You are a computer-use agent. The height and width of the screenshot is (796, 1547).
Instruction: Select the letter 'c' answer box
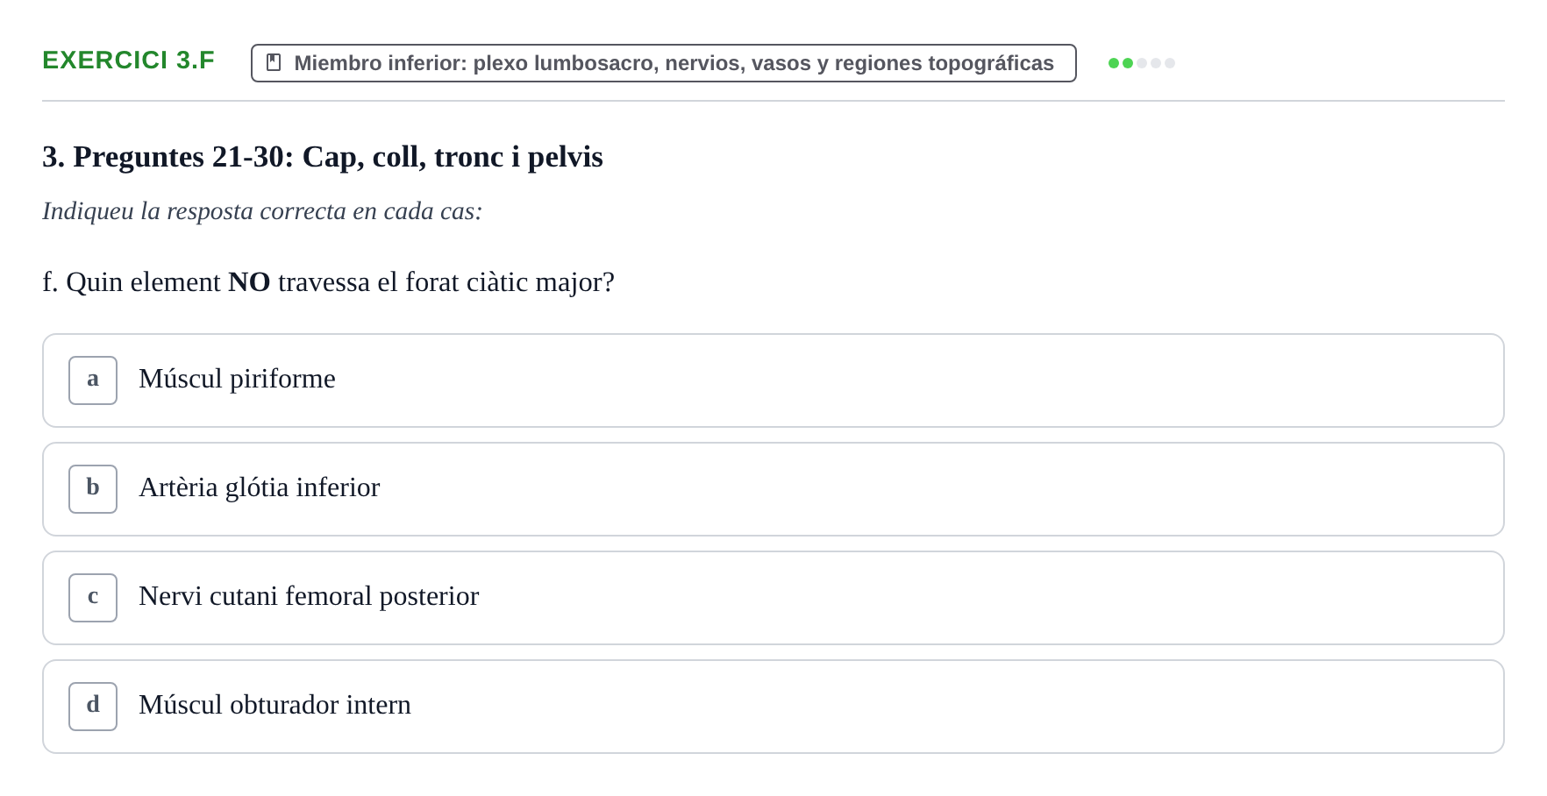[93, 598]
